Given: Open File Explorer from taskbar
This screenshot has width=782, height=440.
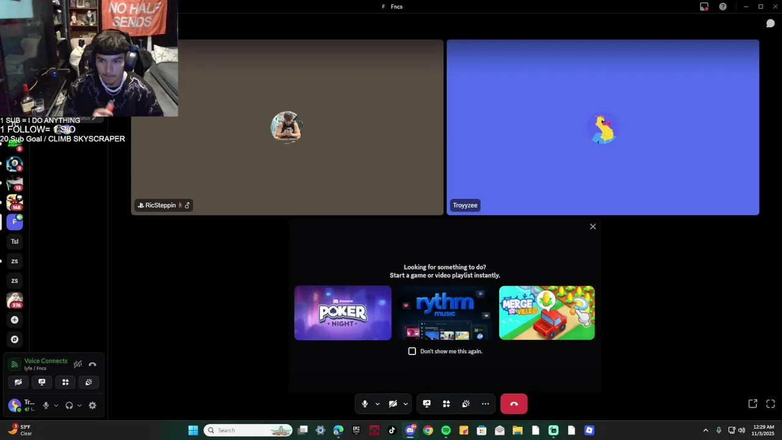Looking at the screenshot, I should tap(517, 430).
